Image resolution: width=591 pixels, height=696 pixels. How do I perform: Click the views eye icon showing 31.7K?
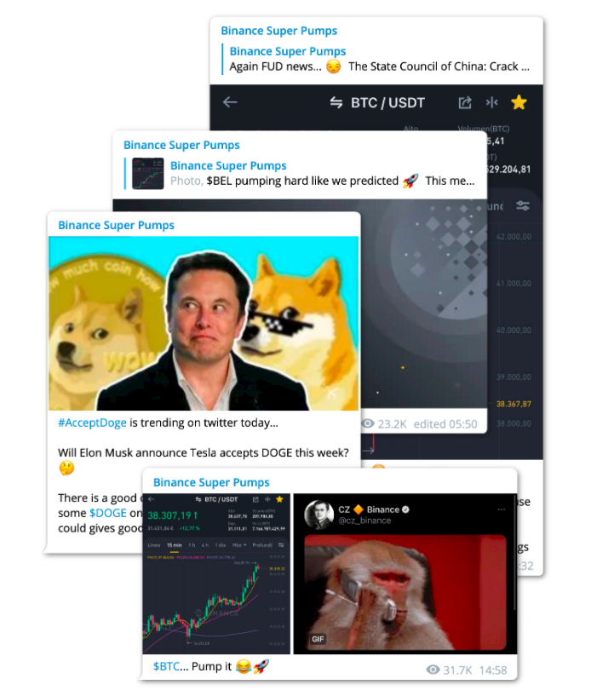click(433, 670)
